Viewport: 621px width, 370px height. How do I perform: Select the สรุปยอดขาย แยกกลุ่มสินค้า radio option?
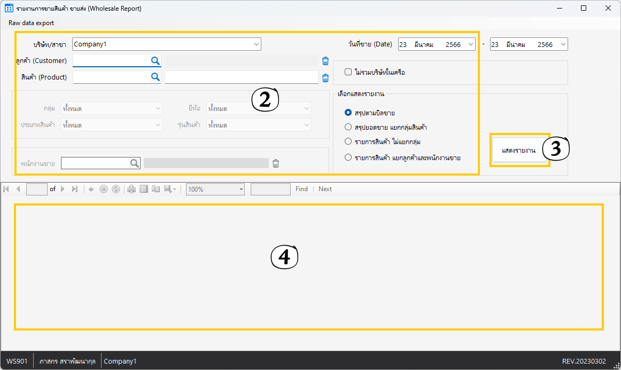click(348, 128)
